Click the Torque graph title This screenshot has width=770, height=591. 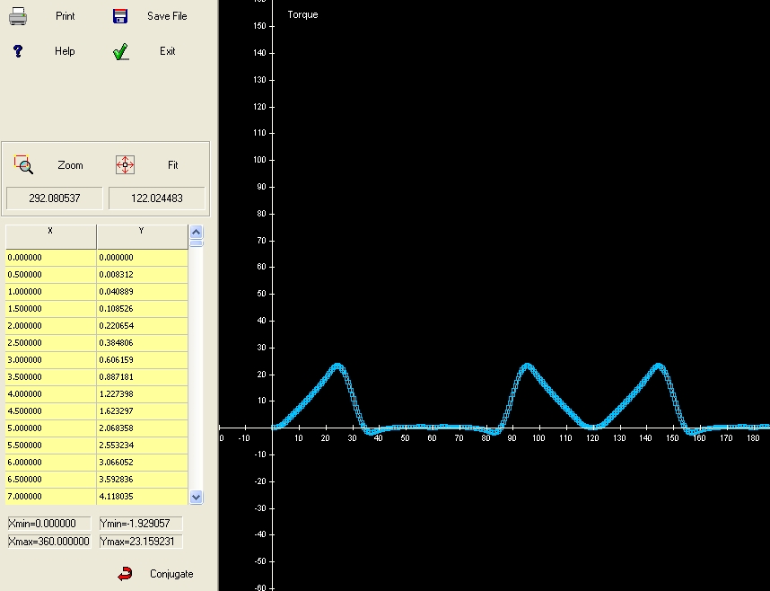pos(302,14)
